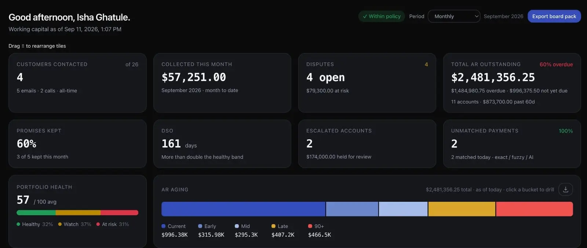
Task: Open the Customers Contacted tile
Action: [77, 83]
